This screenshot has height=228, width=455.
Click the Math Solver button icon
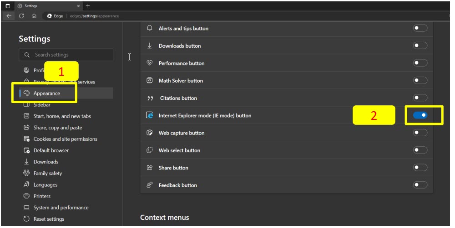pyautogui.click(x=149, y=80)
